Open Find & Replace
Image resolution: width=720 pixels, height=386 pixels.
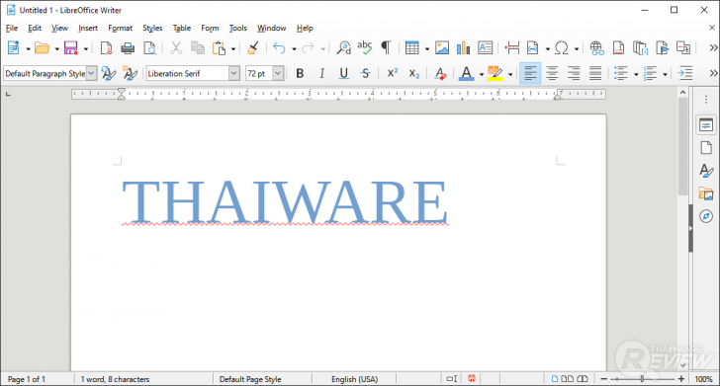click(x=343, y=47)
